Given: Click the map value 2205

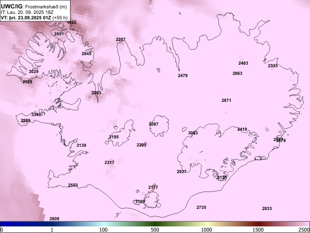Looking at the screenshot, I should click(142, 145).
